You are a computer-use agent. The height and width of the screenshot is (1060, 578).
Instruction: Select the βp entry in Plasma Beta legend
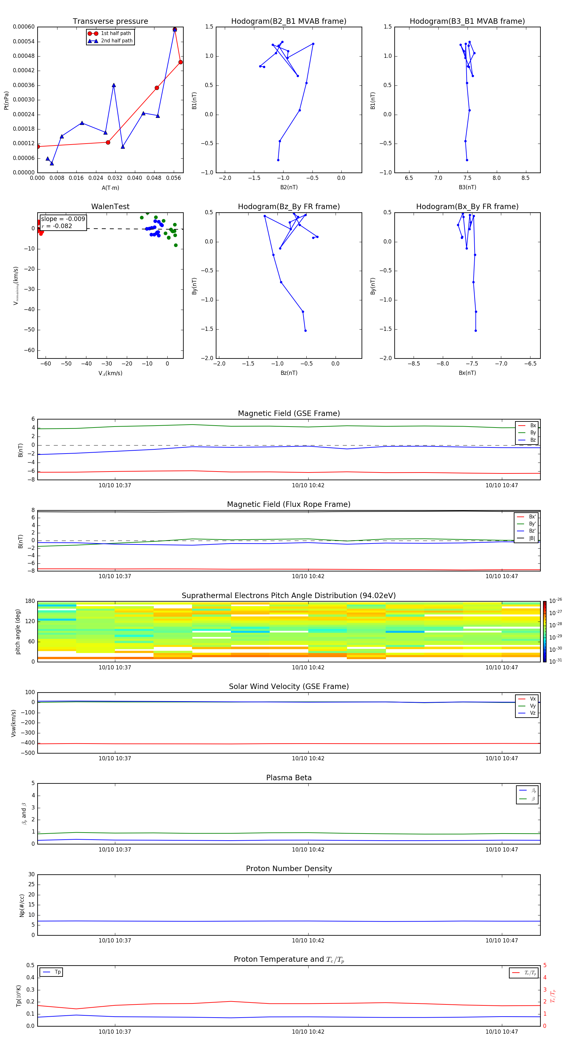point(527,791)
